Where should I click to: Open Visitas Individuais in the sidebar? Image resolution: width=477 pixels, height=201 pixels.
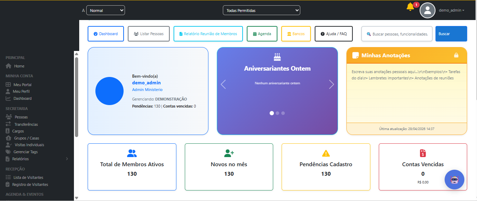coord(29,145)
